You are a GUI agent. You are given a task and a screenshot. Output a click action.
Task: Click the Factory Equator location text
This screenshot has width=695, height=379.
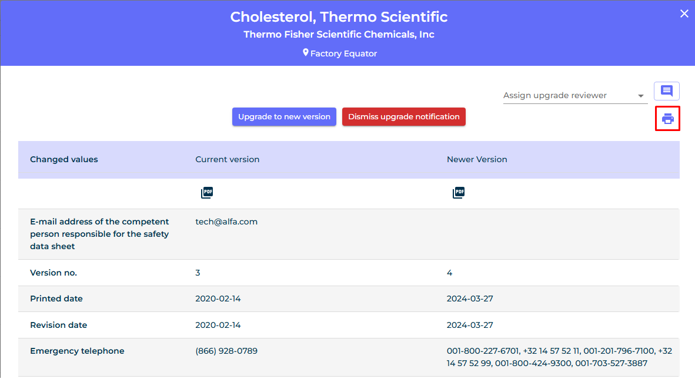point(343,53)
